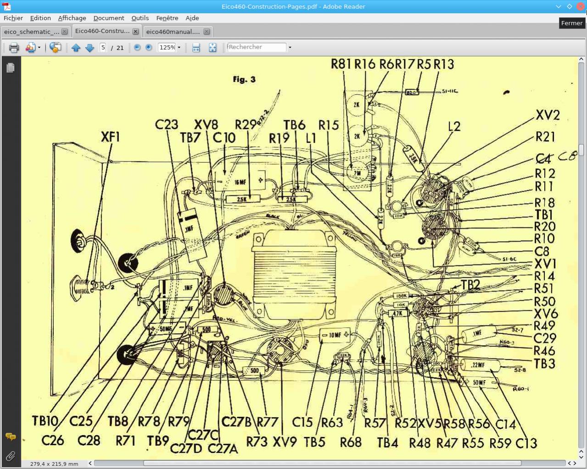Click the C13 label in the diagram
Screen dimensions: 587x469
click(526, 443)
